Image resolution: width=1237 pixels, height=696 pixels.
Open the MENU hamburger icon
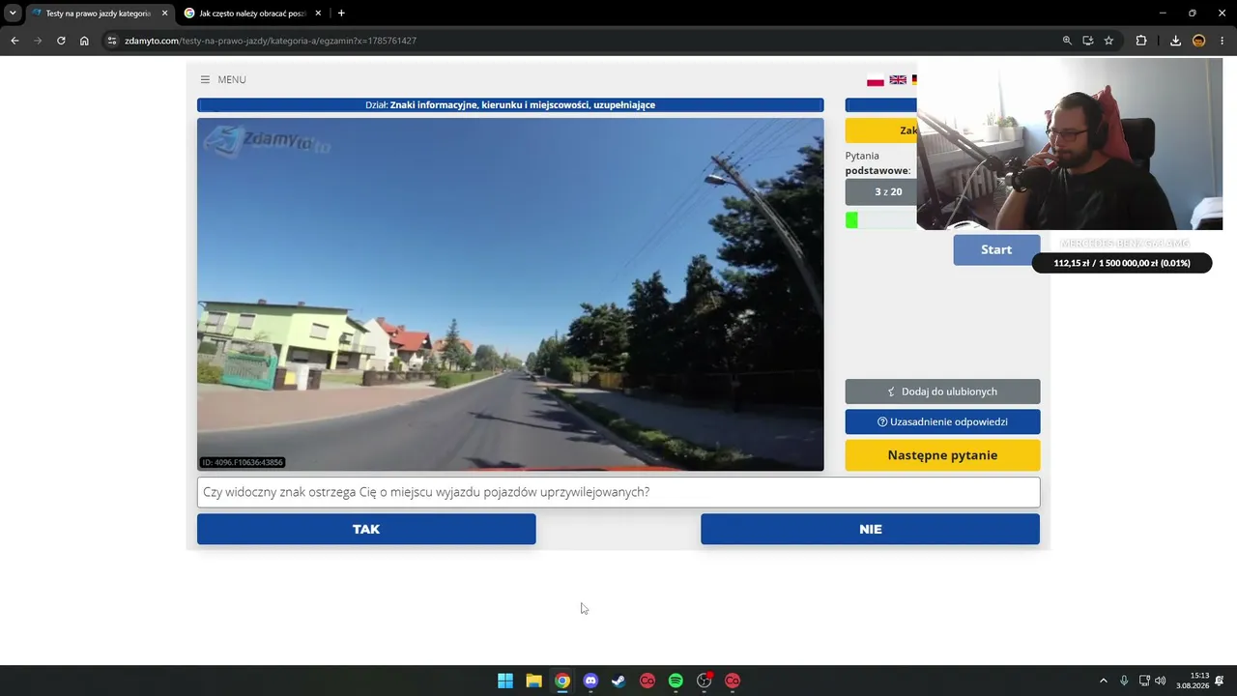[205, 79]
